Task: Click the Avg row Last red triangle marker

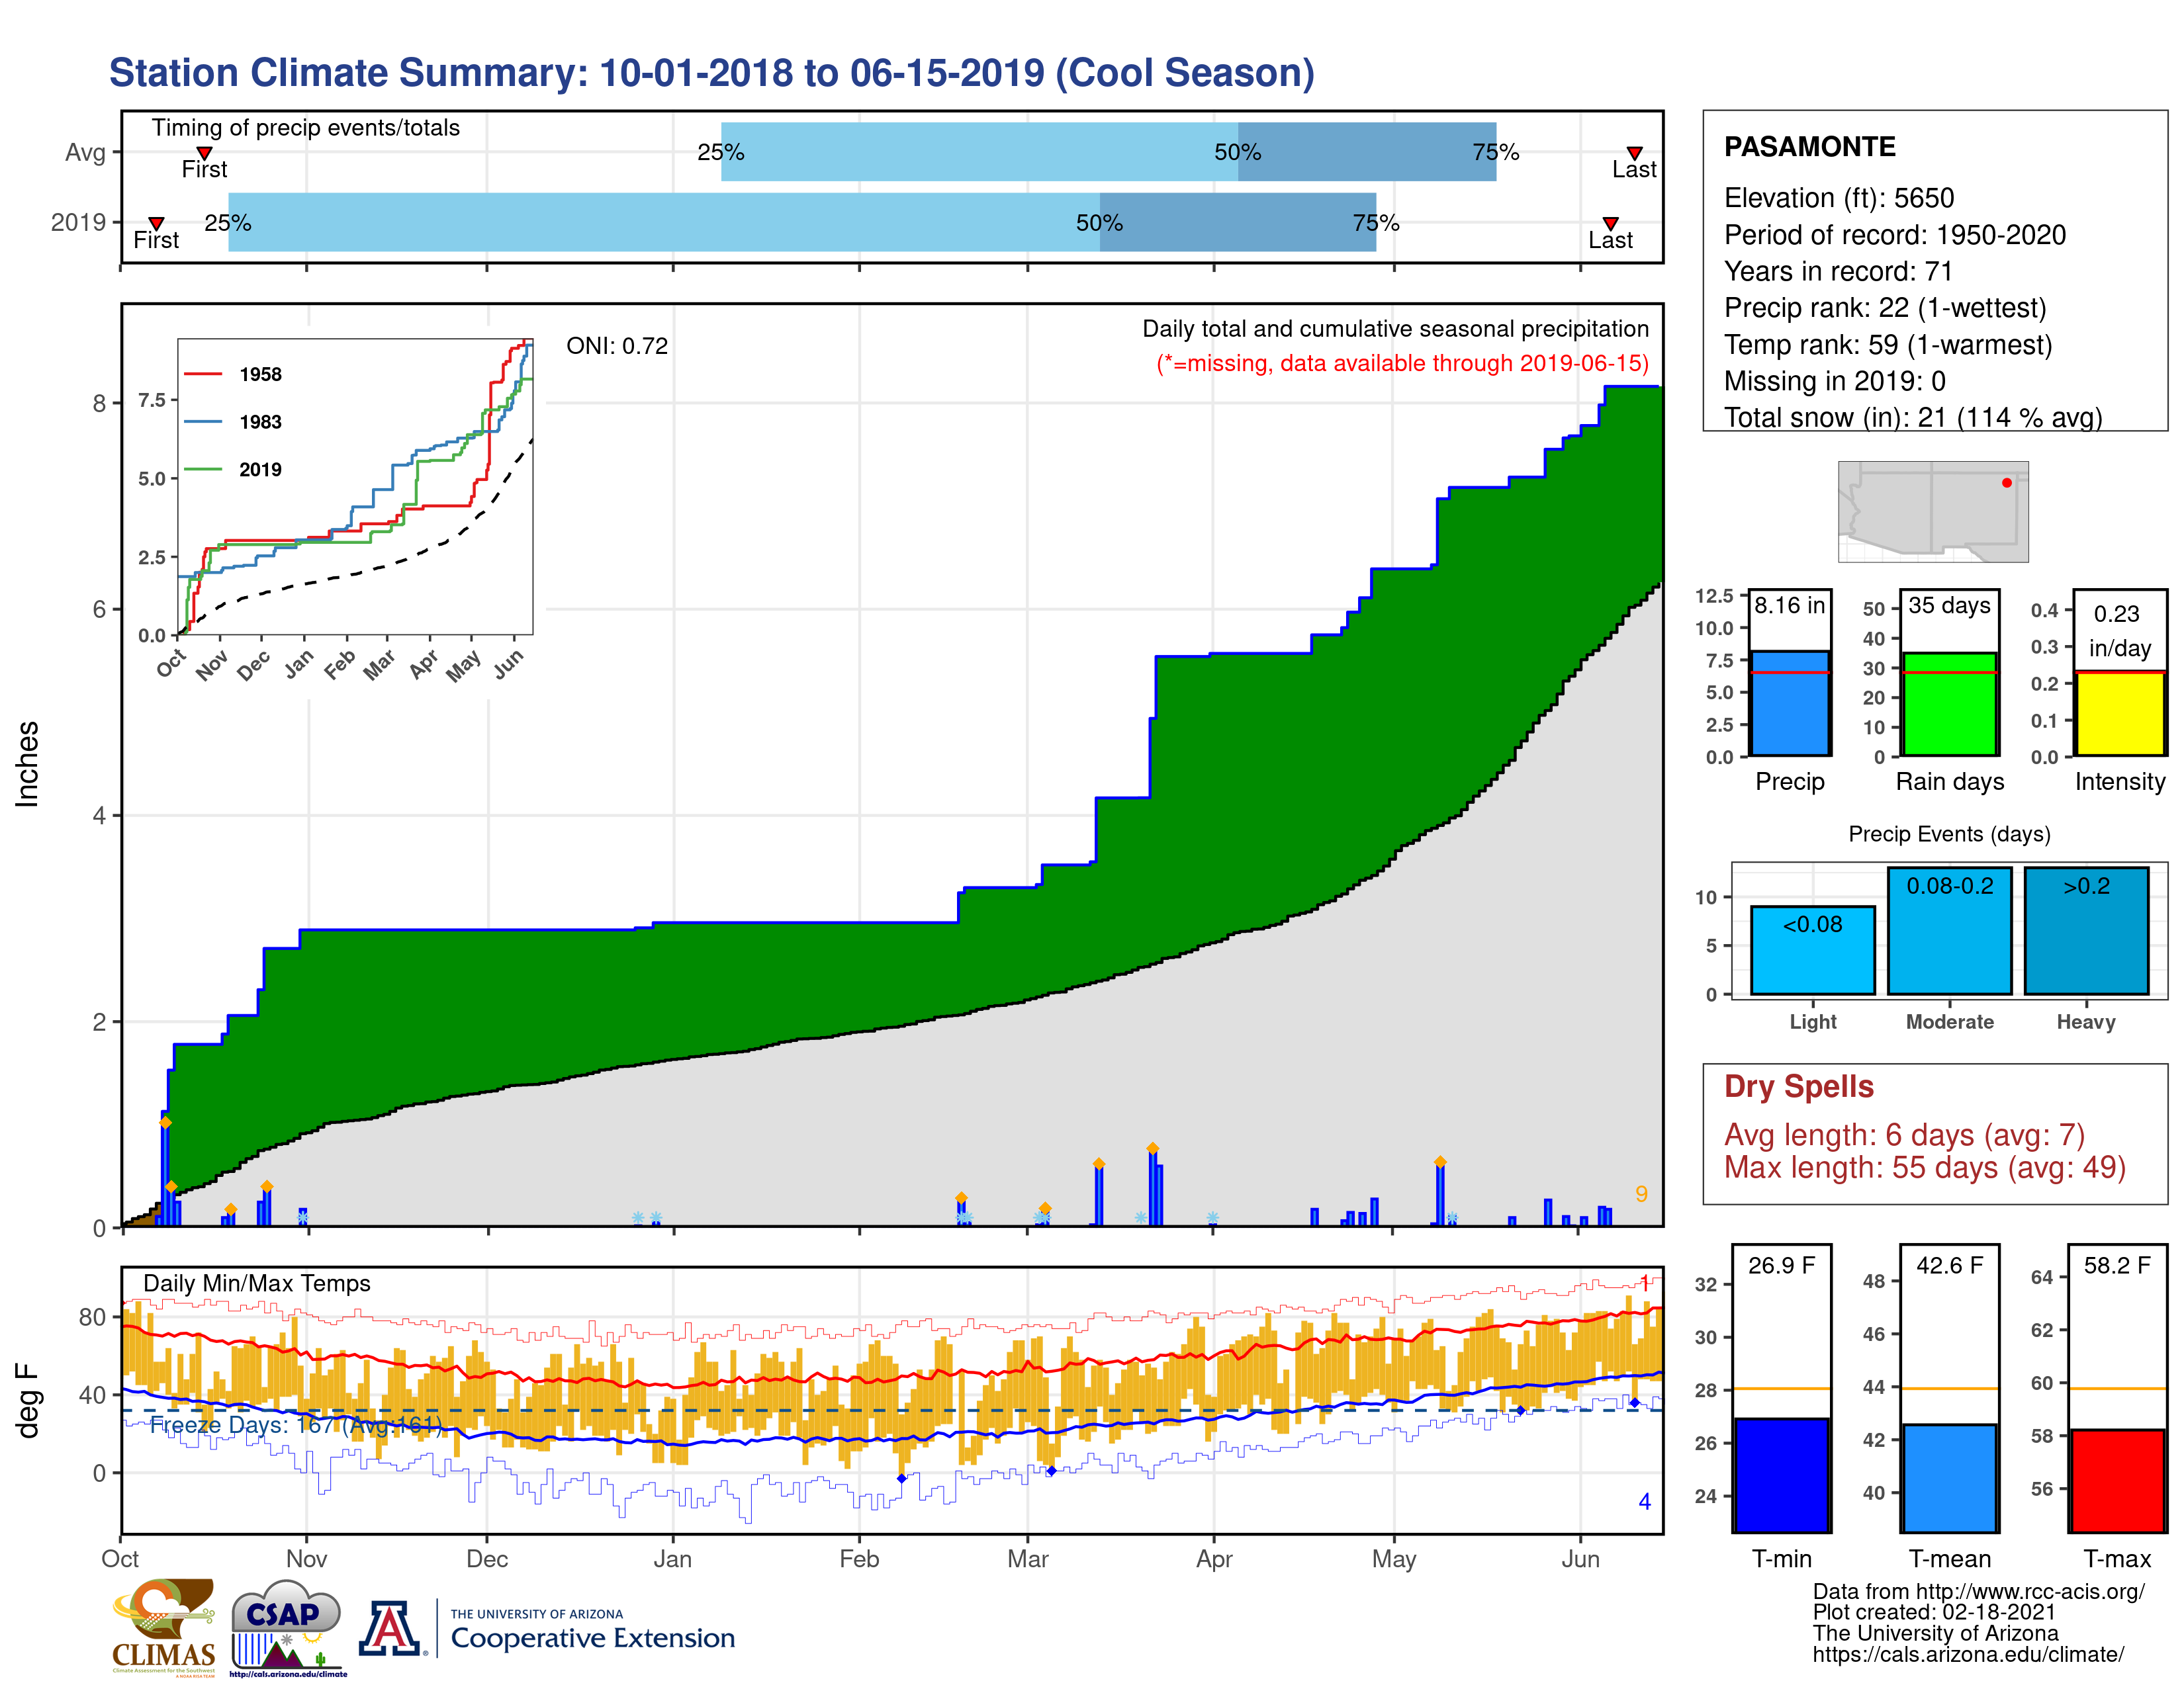Action: 1634,153
